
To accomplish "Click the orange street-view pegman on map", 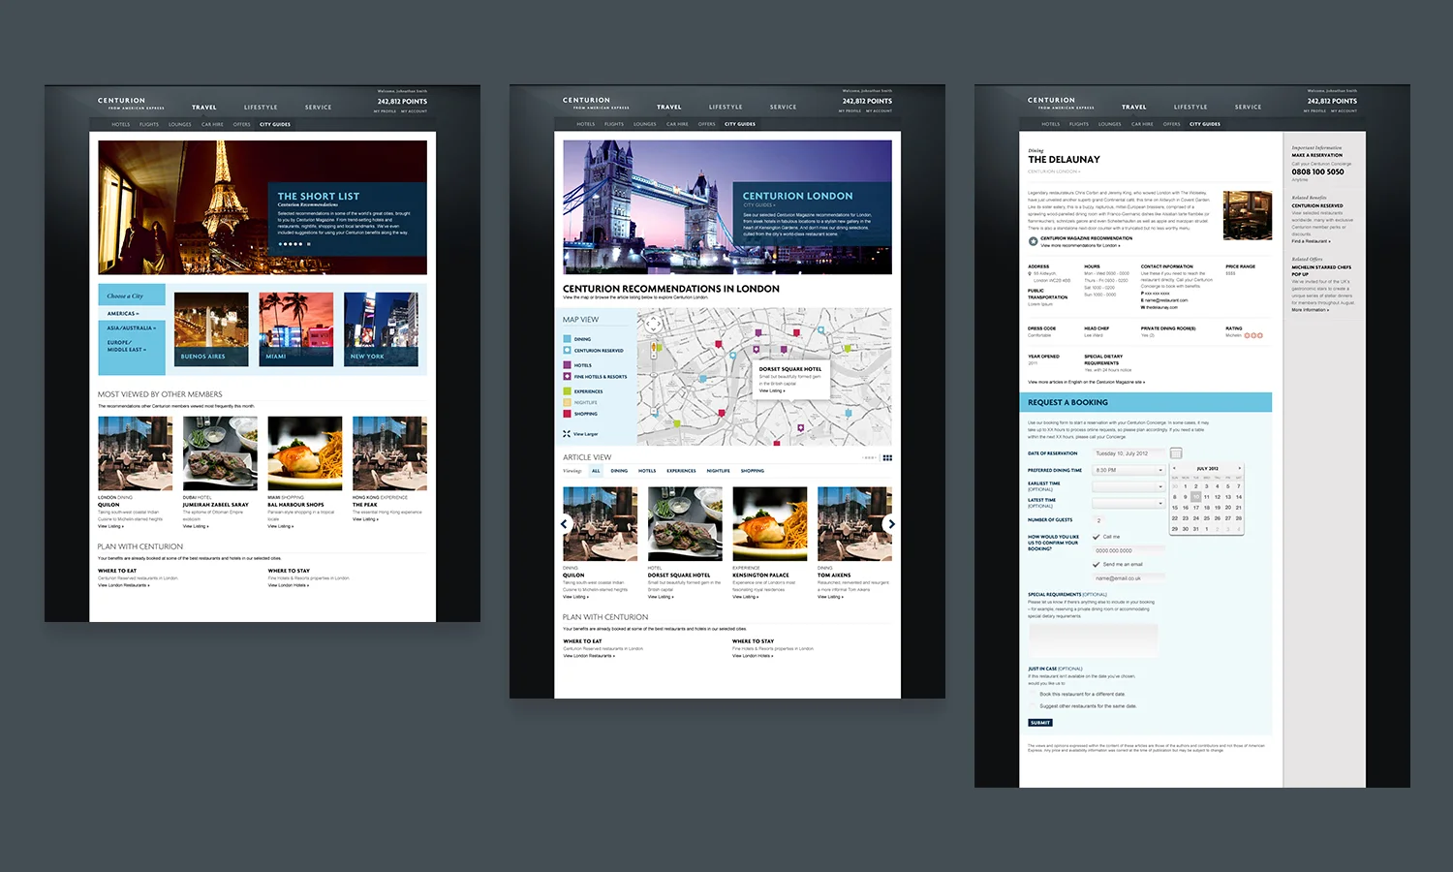I will (655, 347).
